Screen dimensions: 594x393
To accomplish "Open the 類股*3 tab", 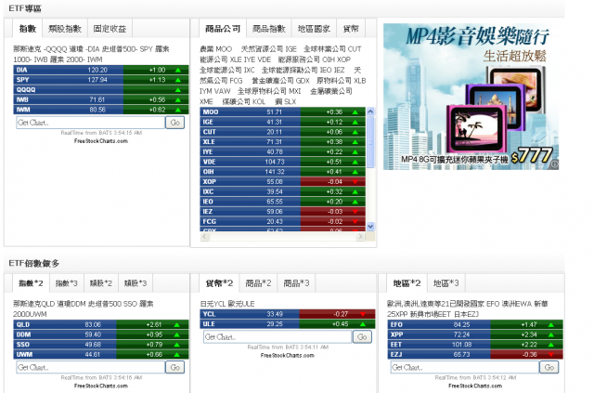I will click(x=136, y=283).
